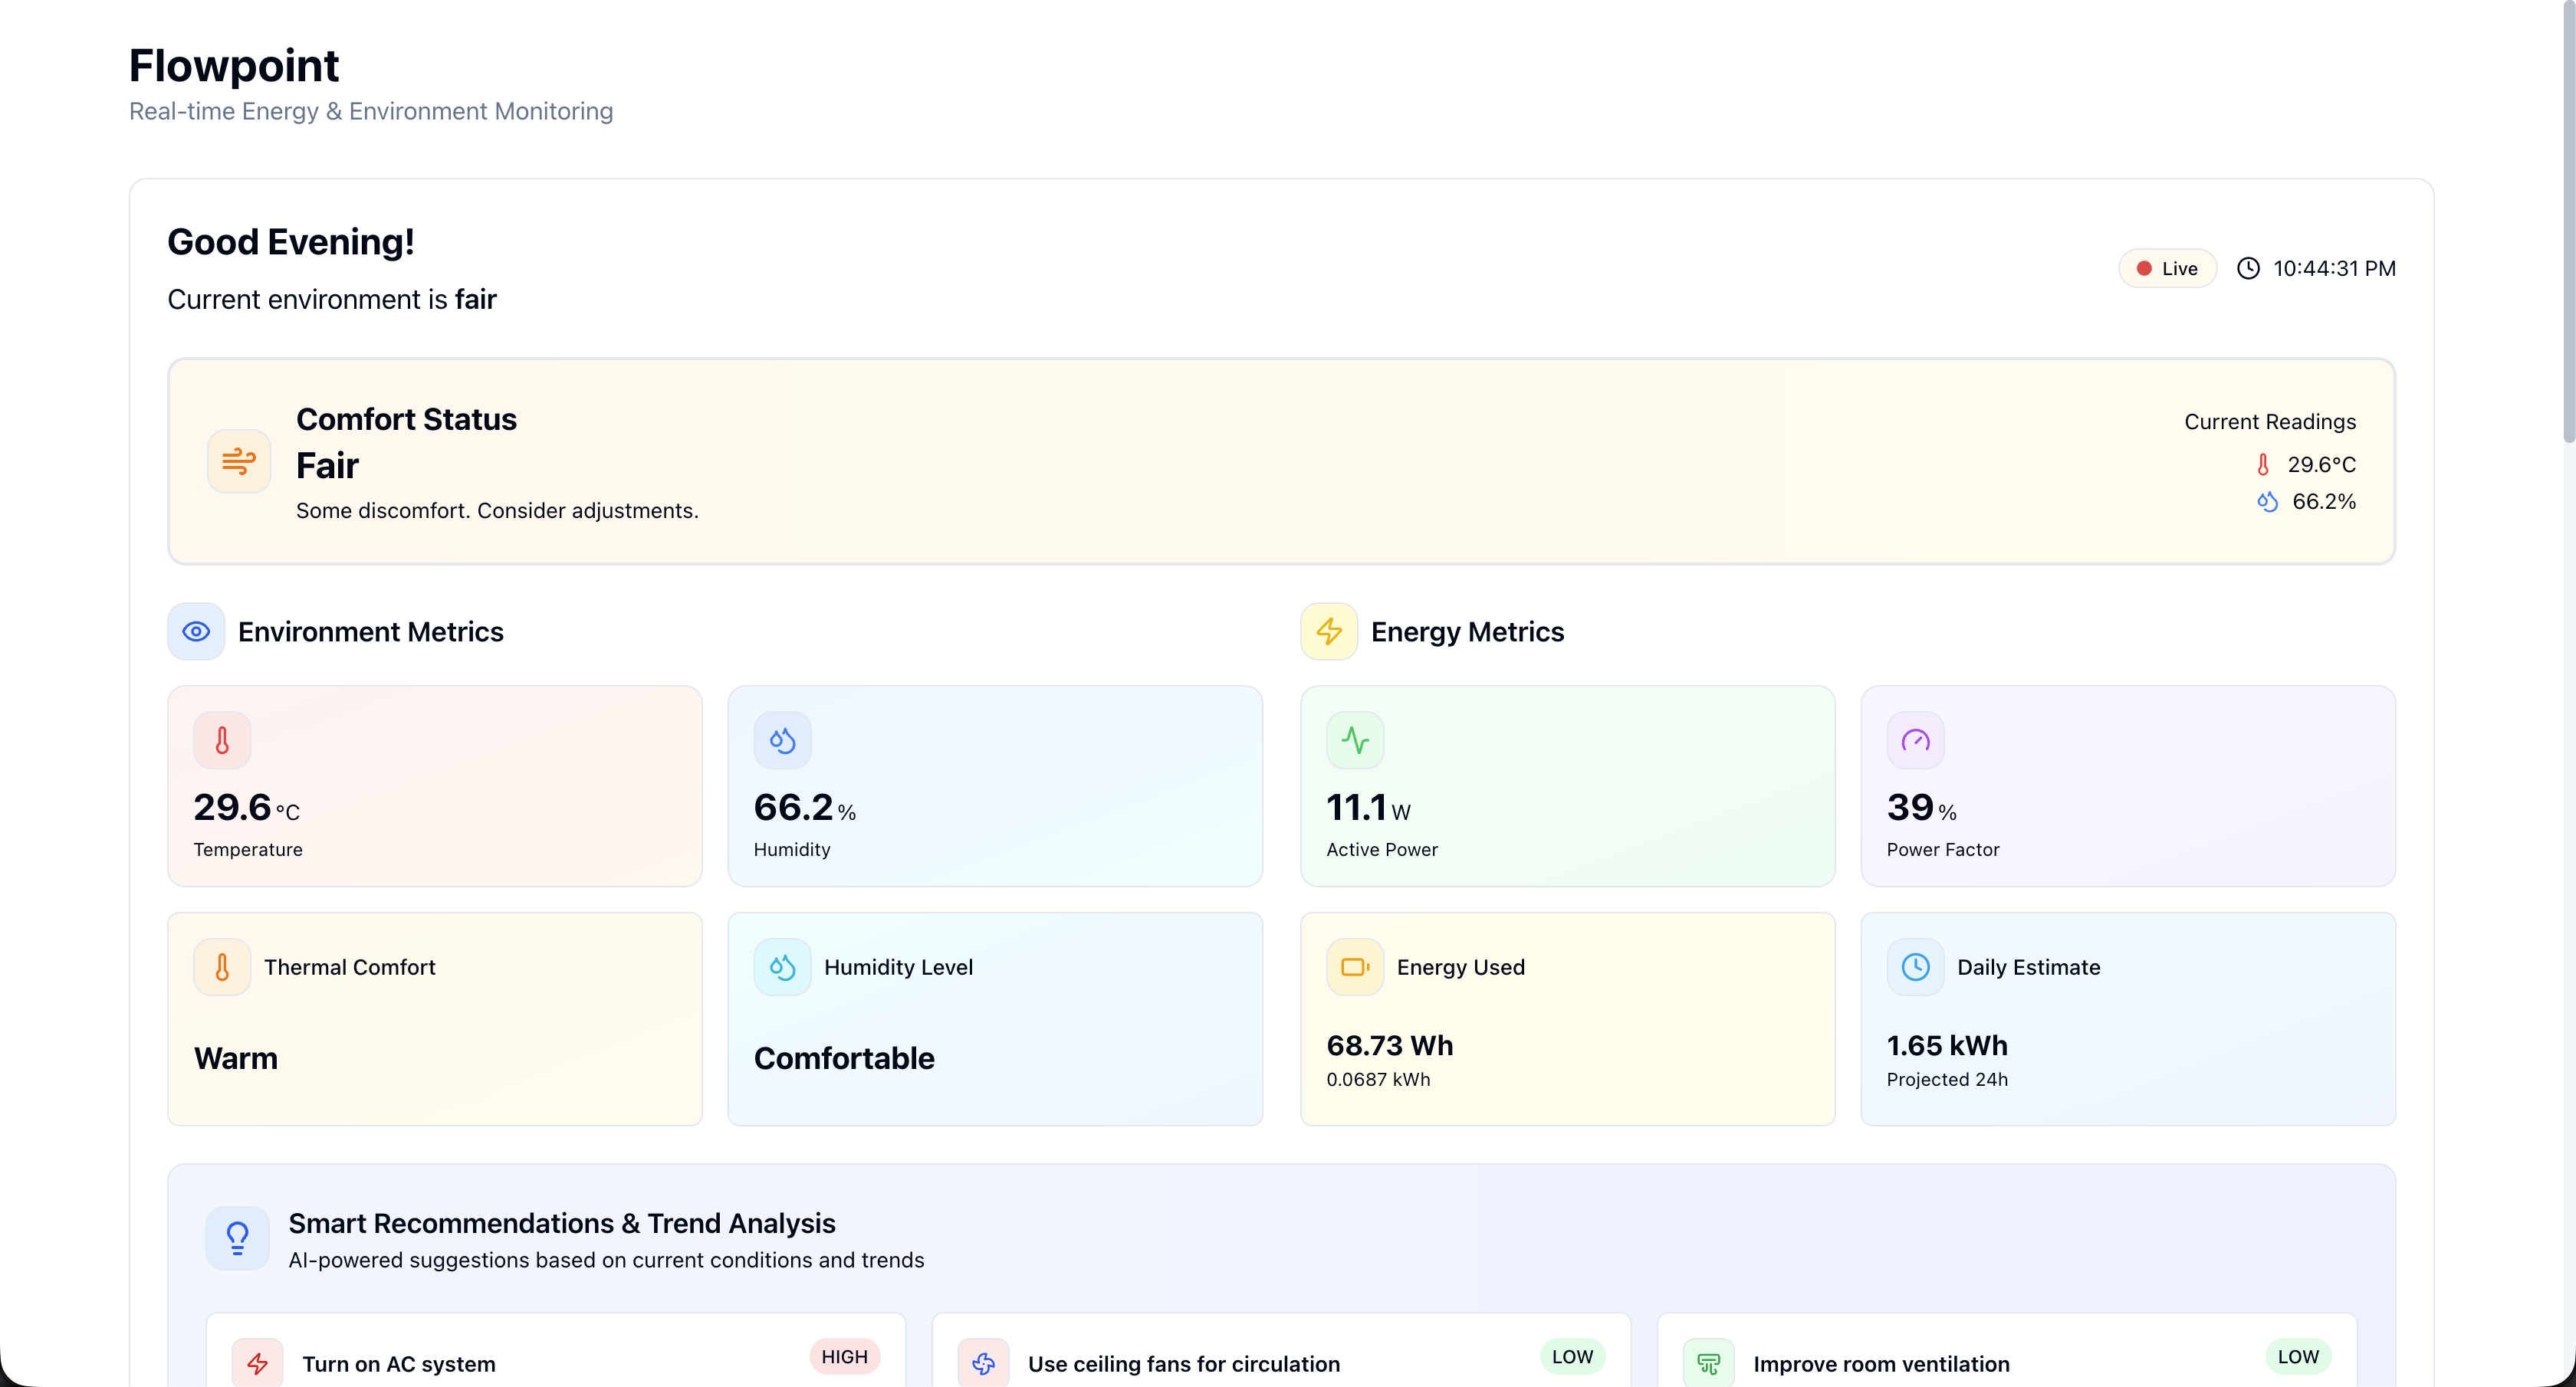Click the blue droplet icon in Current Readings

[x=2268, y=502]
